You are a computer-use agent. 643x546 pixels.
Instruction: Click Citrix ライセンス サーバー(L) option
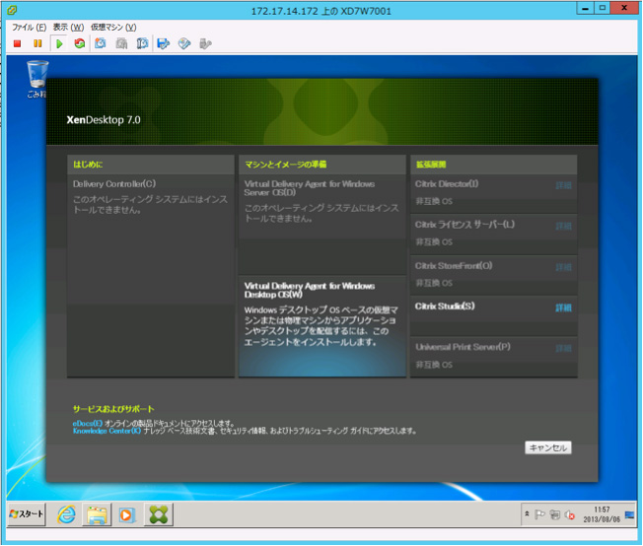coord(464,225)
